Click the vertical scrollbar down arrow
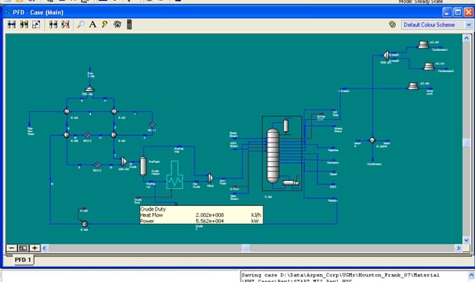The image size is (475, 282). point(466,240)
